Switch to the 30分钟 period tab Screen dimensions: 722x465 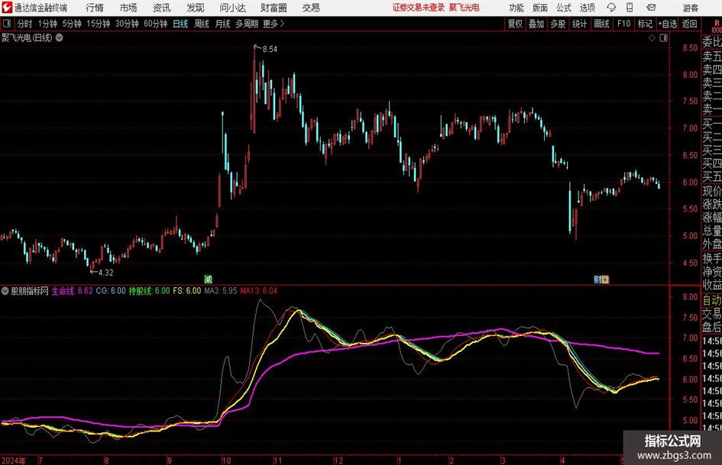[127, 24]
